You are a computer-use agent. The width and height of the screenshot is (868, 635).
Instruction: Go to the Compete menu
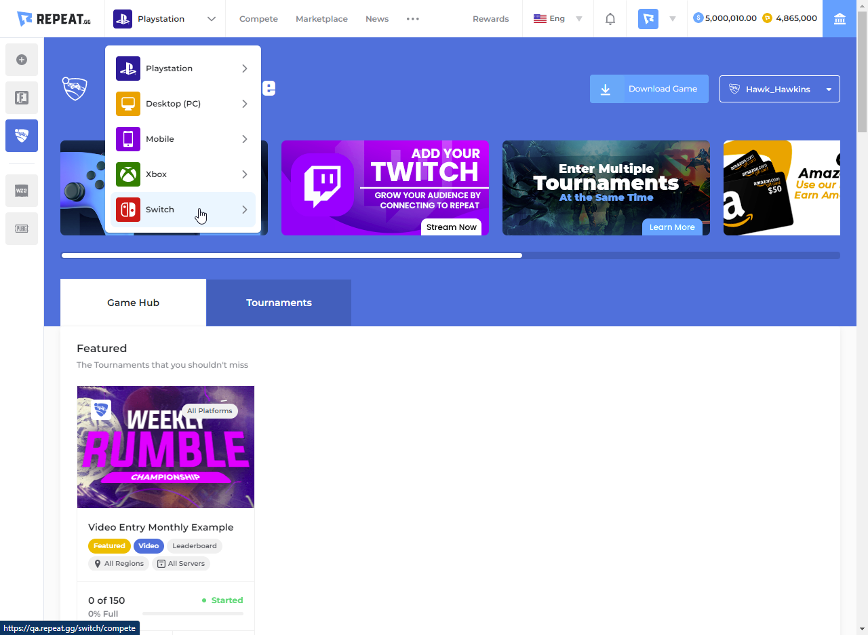[x=258, y=19]
